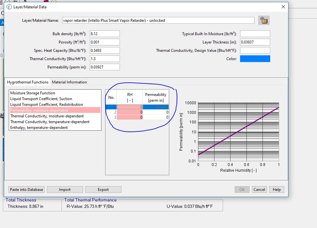Click the blue Color swatch

coord(255,59)
